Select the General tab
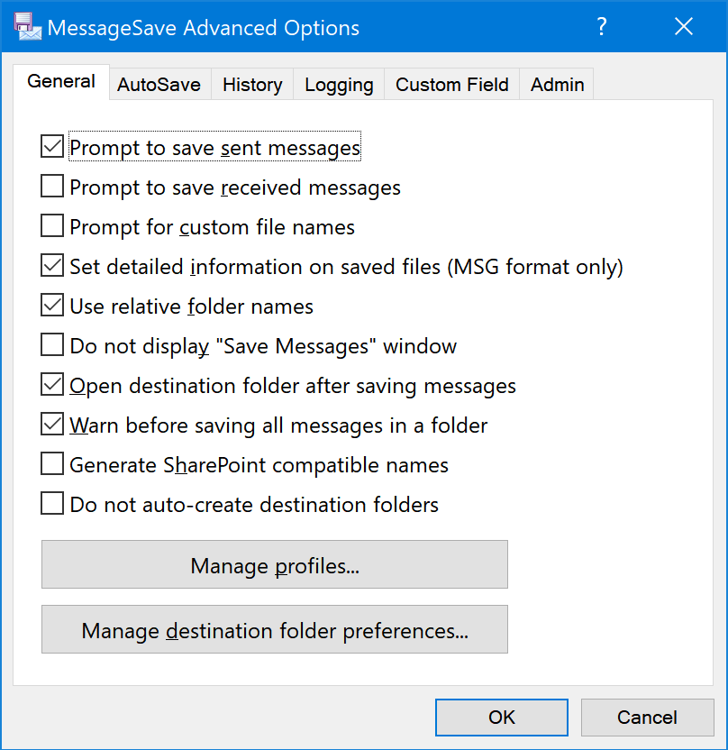Screen dimensions: 728x750 pos(61,82)
